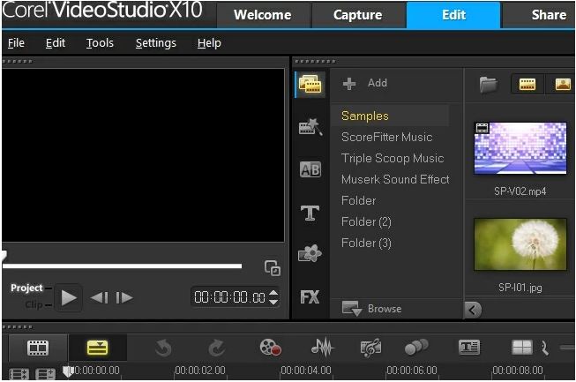Select Muserk Sound Effect folder

[395, 179]
